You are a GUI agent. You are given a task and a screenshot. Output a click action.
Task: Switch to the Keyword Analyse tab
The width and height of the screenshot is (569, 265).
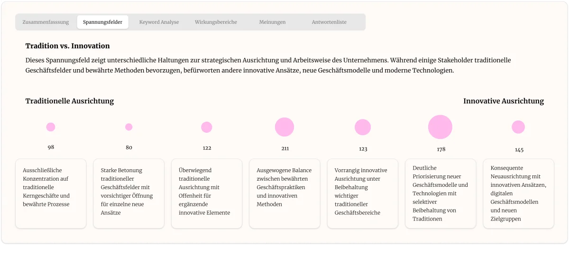159,22
